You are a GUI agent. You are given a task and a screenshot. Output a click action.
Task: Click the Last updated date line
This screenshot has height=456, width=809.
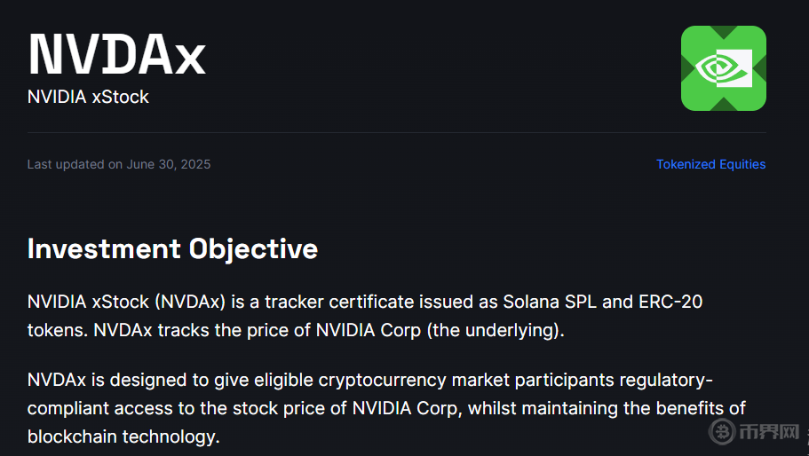pos(119,164)
